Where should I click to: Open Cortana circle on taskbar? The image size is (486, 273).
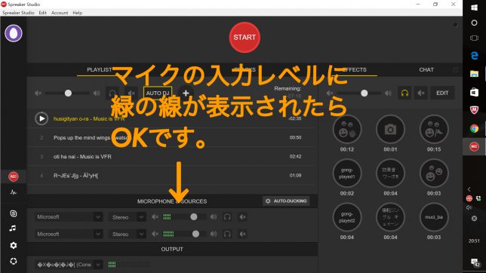pos(474,23)
